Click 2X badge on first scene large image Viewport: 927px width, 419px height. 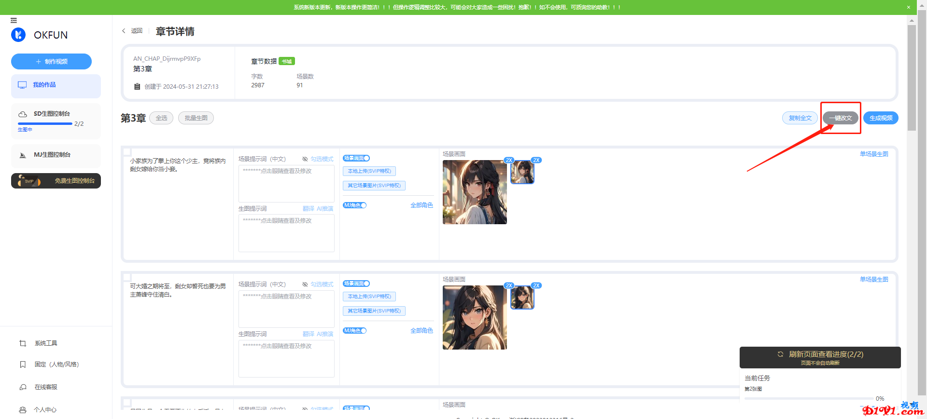click(x=509, y=160)
